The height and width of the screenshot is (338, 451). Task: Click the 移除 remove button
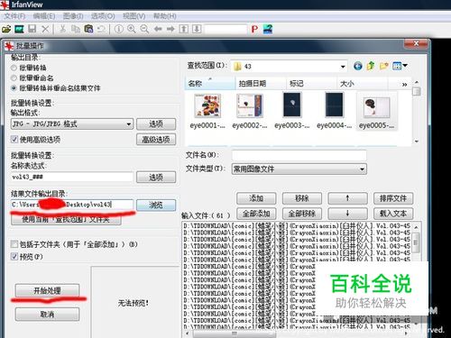click(x=302, y=198)
